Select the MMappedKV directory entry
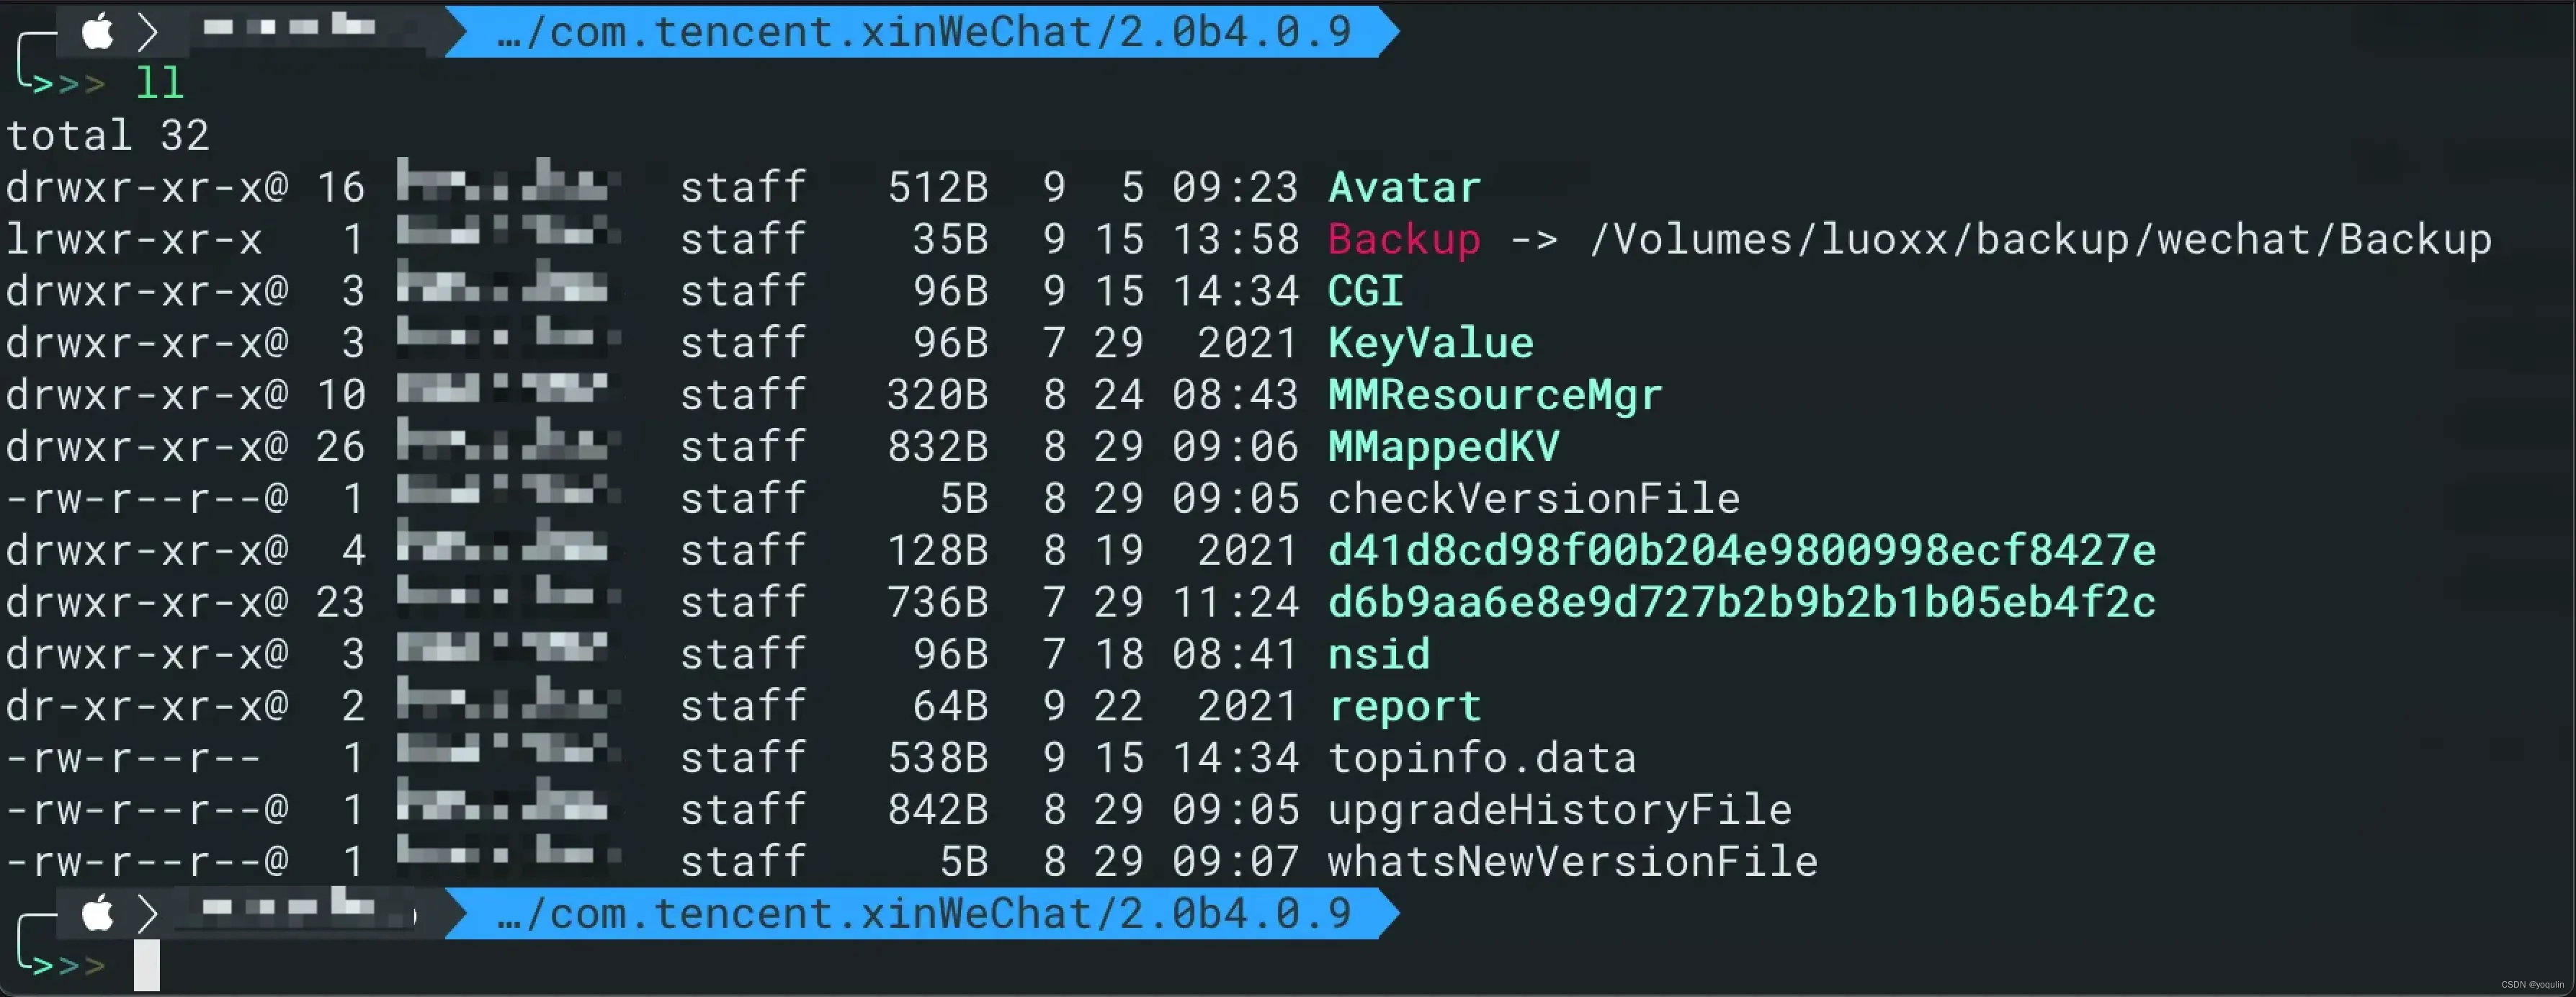Image resolution: width=2576 pixels, height=997 pixels. pos(1444,447)
